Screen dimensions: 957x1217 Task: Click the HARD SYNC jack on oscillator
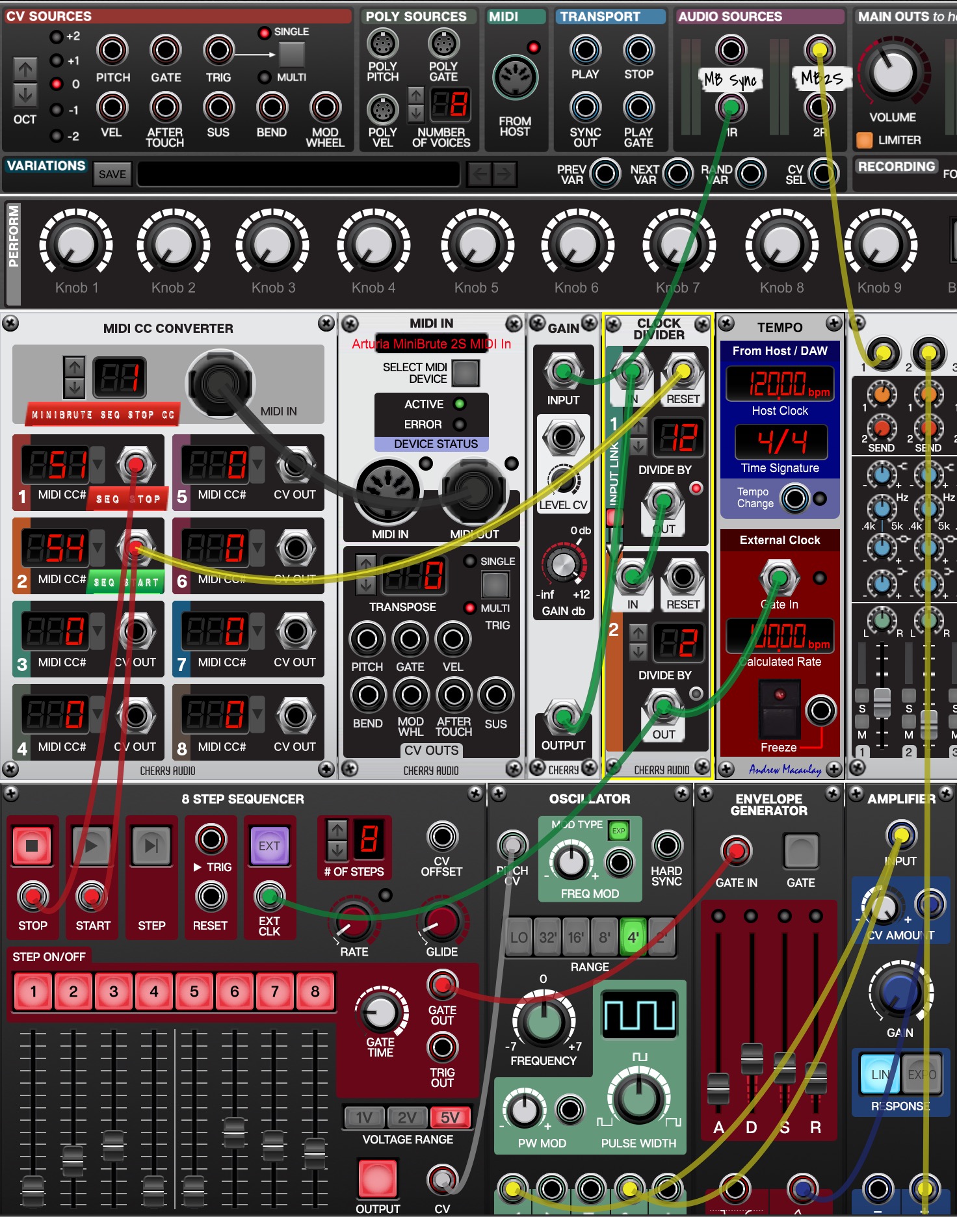pos(667,846)
